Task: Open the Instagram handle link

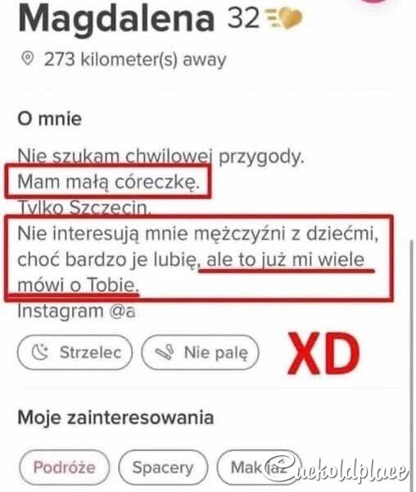Action: tap(76, 311)
